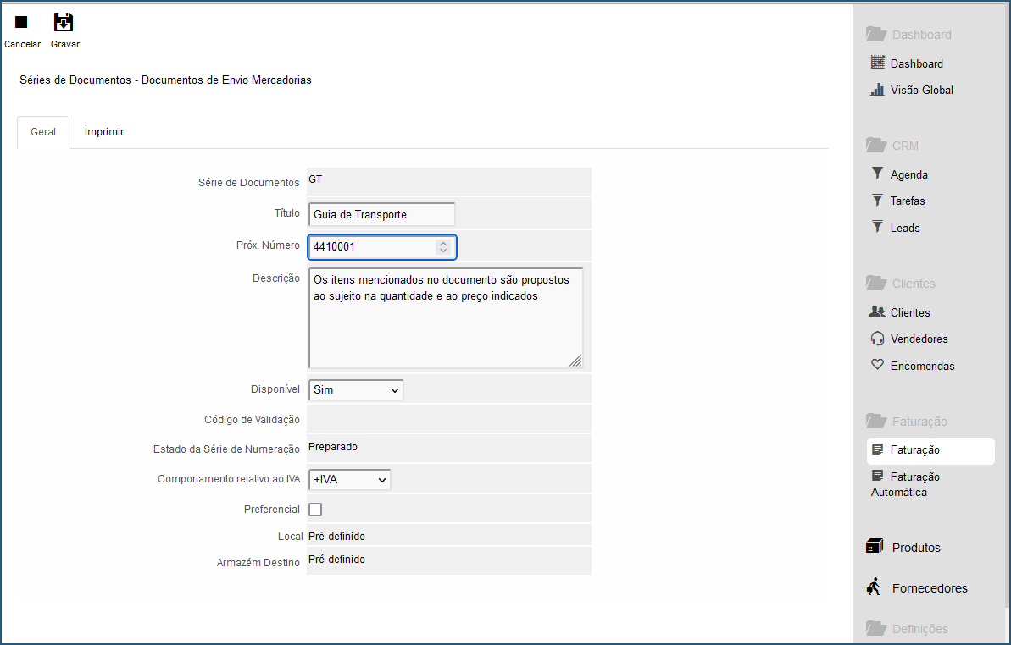
Task: Open the Disponível dropdown showing Sim
Action: [x=356, y=390]
